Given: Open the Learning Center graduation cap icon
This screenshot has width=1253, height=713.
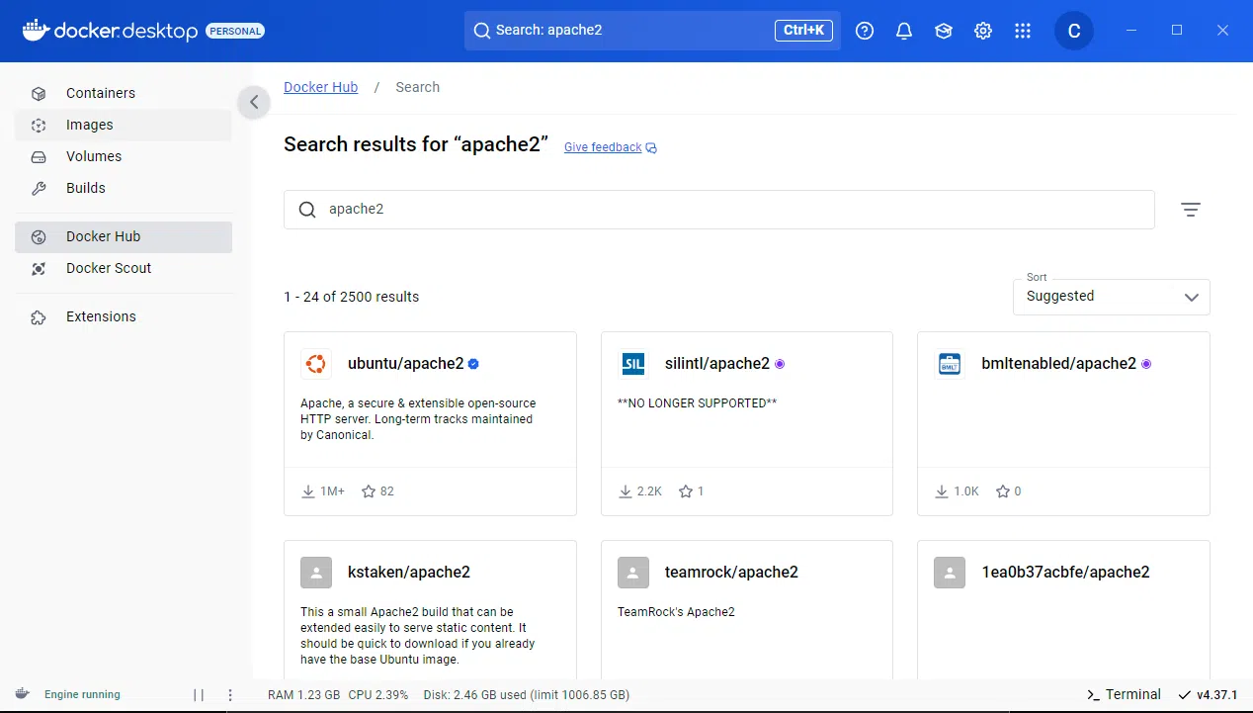Looking at the screenshot, I should pyautogui.click(x=943, y=31).
